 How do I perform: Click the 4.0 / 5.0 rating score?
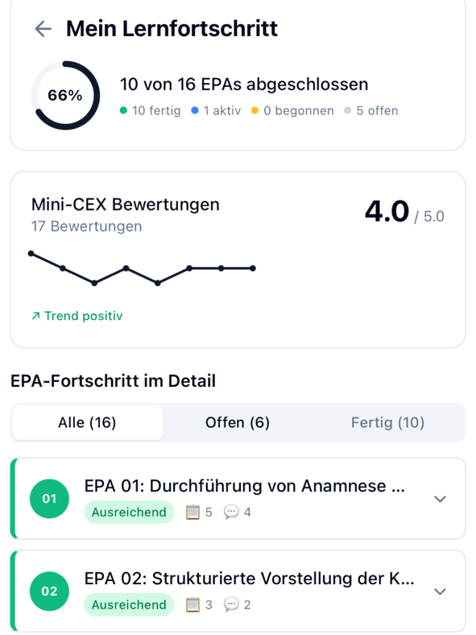(x=403, y=213)
